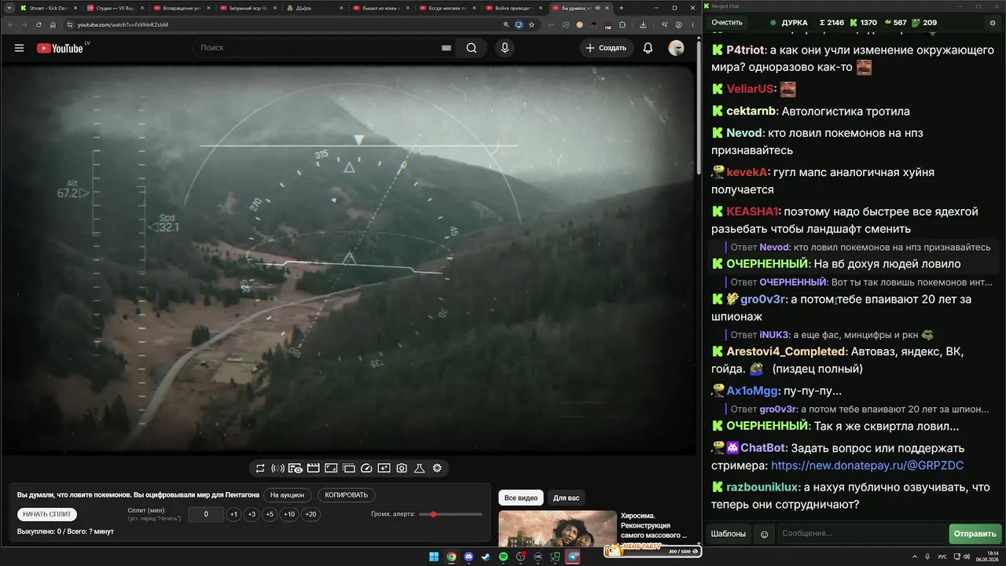1006x566 pixels.
Task: Take a screenshot with the camera icon
Action: click(x=402, y=469)
